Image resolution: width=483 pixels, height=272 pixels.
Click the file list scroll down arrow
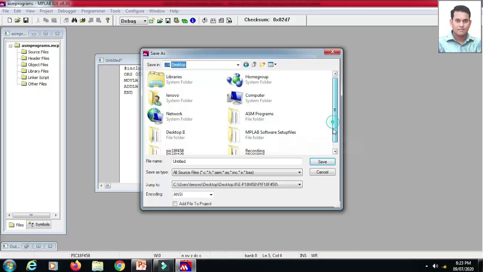335,151
